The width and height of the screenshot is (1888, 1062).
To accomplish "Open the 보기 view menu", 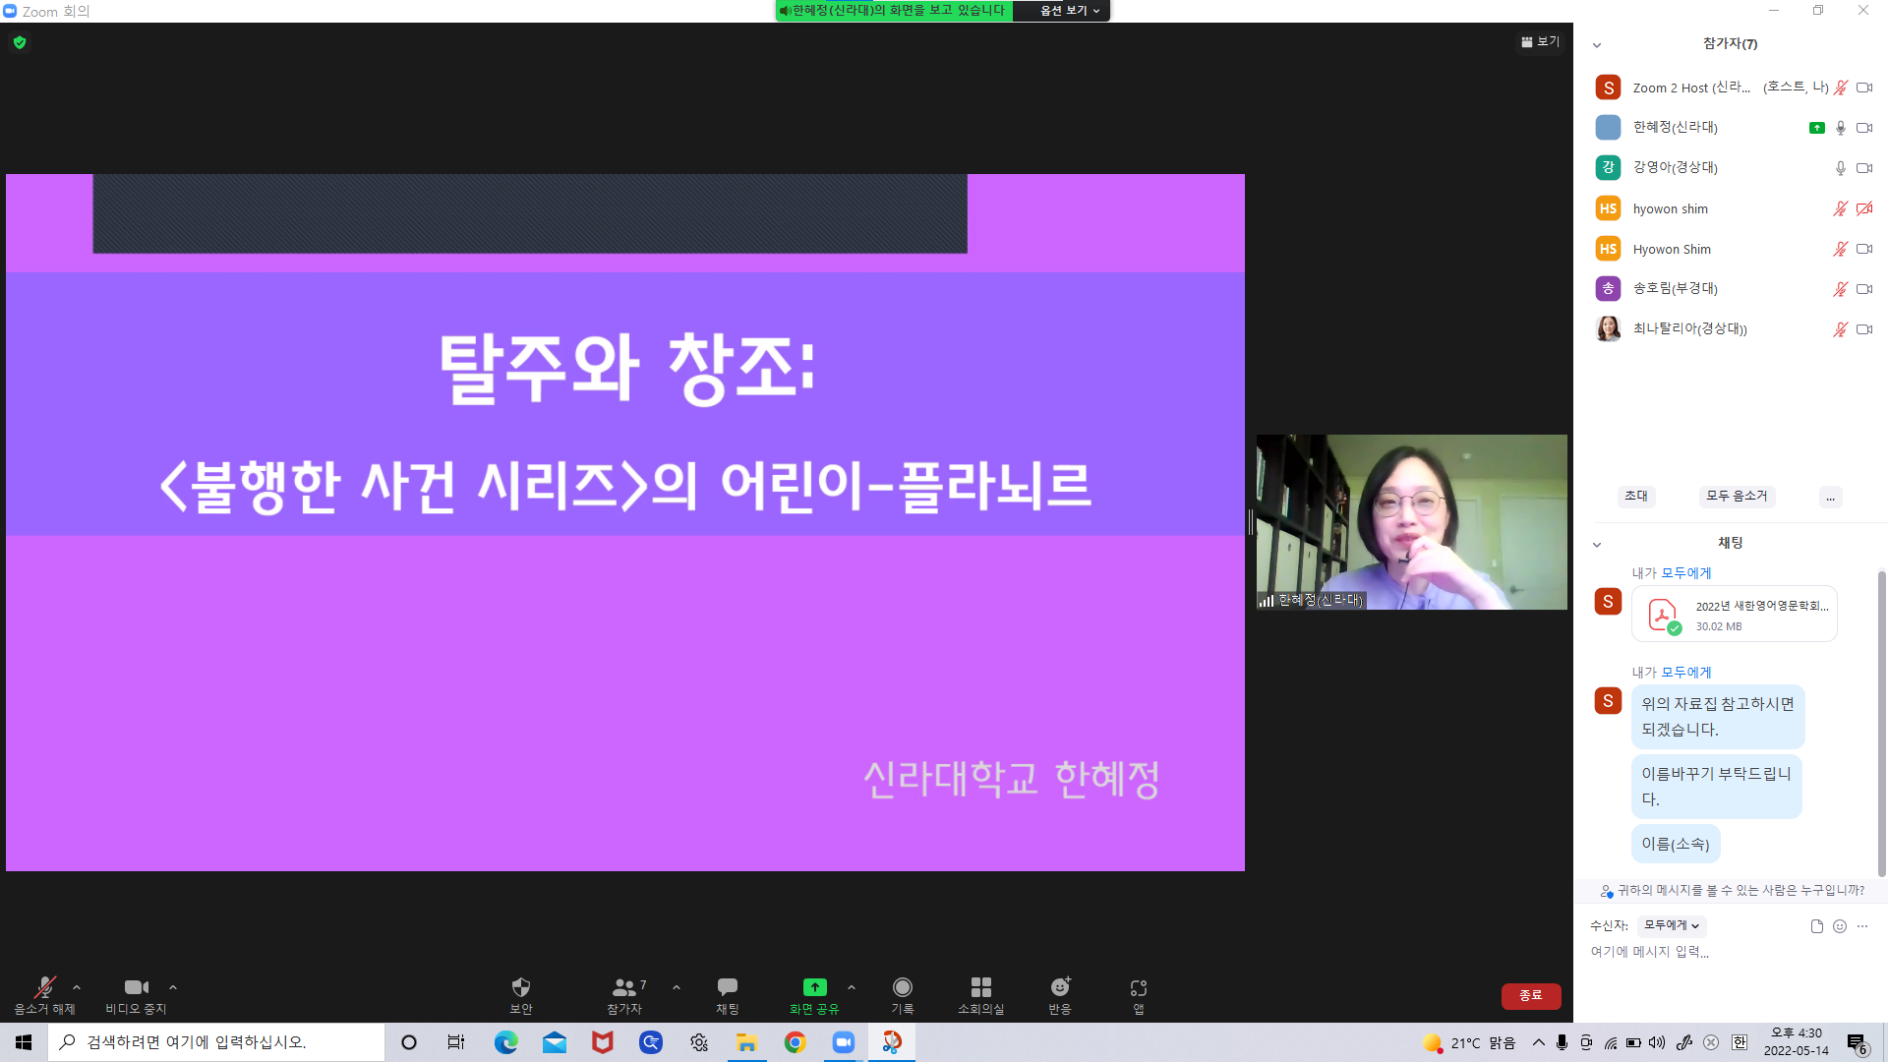I will tap(1540, 41).
